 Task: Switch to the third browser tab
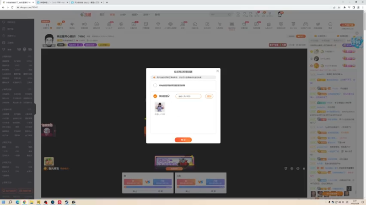[86, 2]
